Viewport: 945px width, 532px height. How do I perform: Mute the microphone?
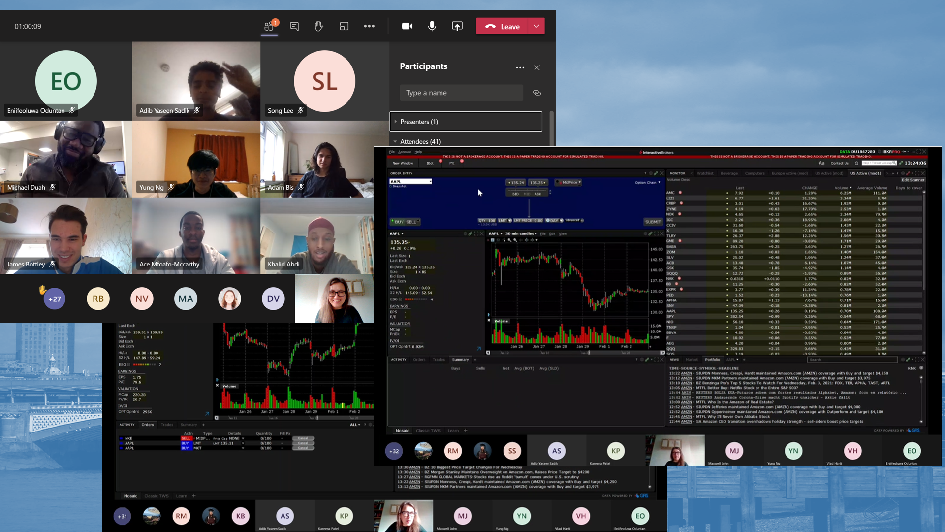[x=432, y=26]
